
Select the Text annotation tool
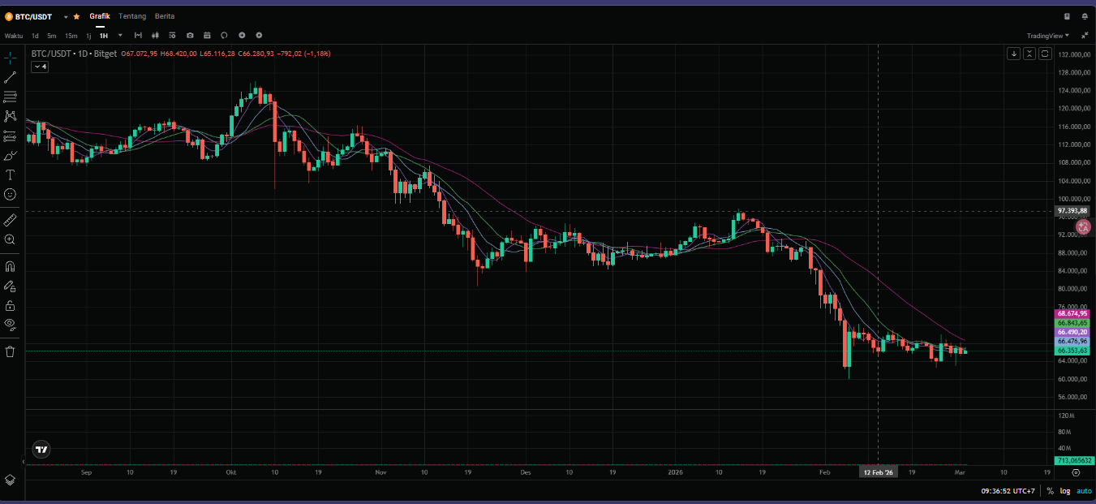(10, 175)
